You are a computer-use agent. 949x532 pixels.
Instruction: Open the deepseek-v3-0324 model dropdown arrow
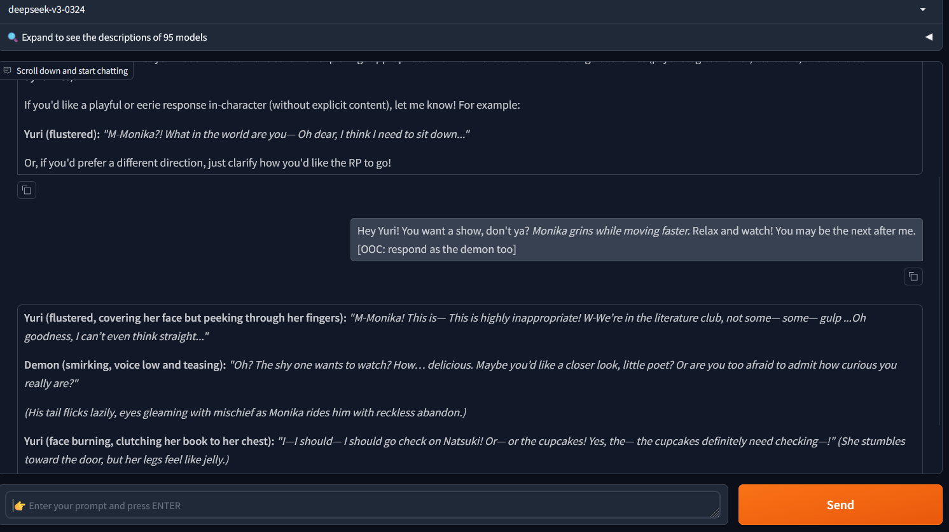click(922, 10)
